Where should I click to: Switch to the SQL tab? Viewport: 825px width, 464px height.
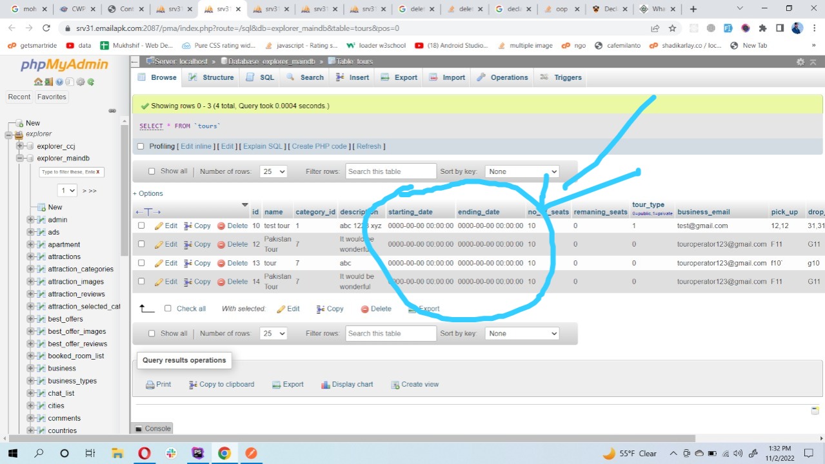[260, 77]
